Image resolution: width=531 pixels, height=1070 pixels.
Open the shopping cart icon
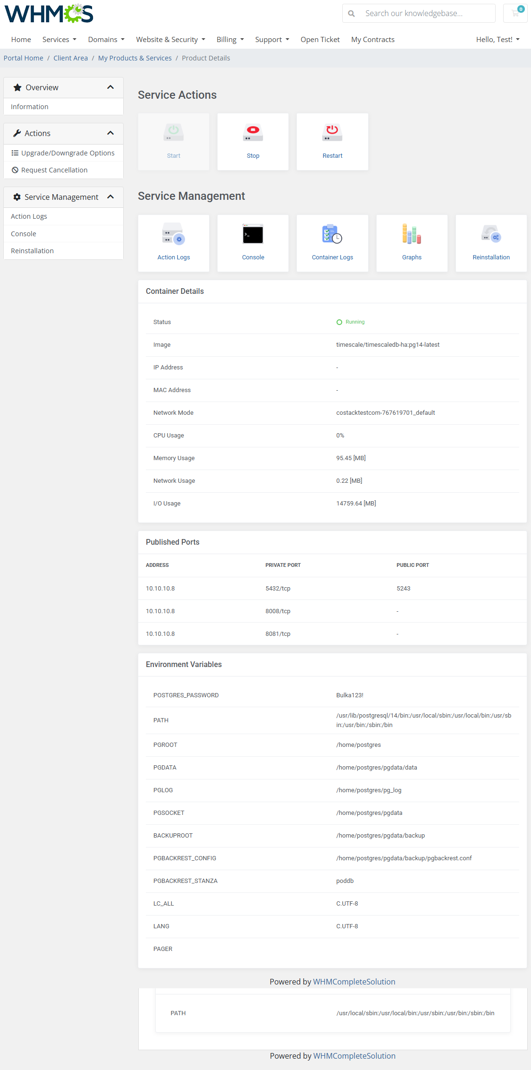pyautogui.click(x=515, y=13)
